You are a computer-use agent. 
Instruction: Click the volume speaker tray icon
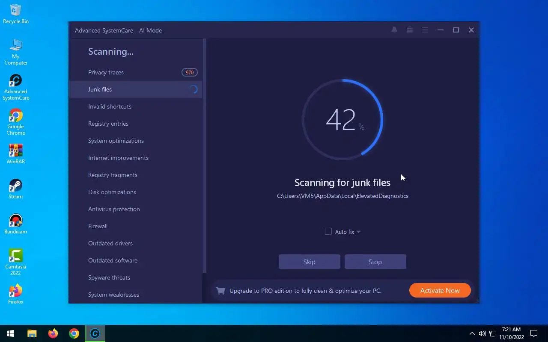click(482, 333)
